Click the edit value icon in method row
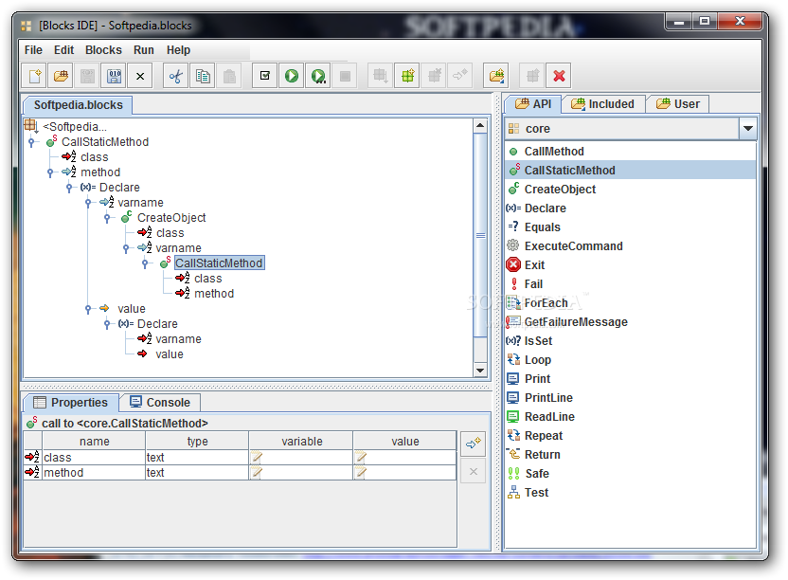This screenshot has width=788, height=580. pyautogui.click(x=361, y=472)
